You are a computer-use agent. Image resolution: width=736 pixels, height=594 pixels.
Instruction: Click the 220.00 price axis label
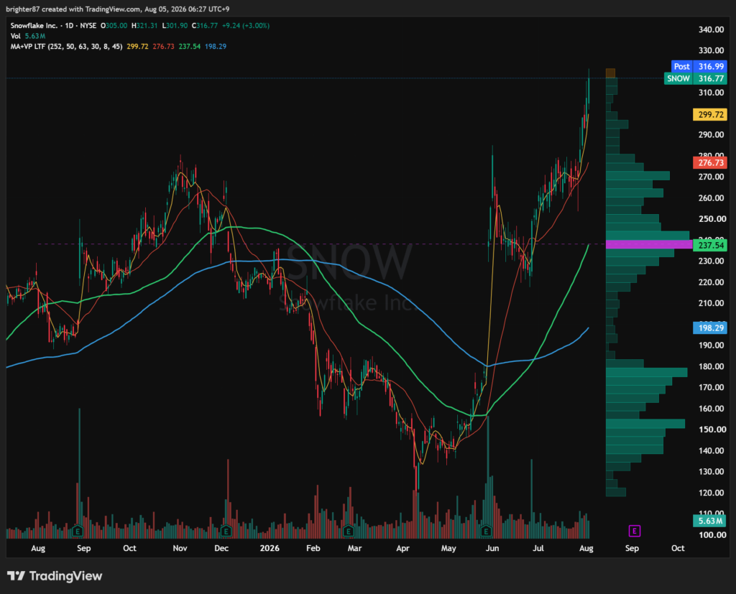click(x=711, y=282)
